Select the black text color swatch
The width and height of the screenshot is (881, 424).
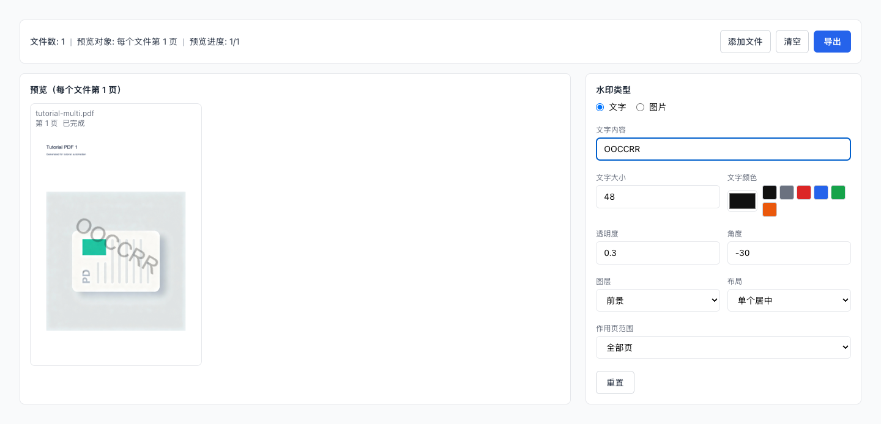769,192
